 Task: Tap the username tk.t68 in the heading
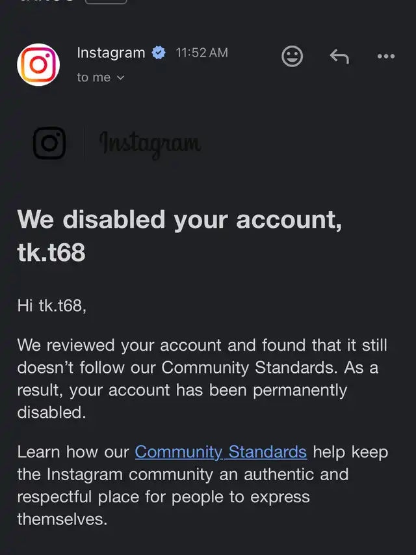point(51,252)
